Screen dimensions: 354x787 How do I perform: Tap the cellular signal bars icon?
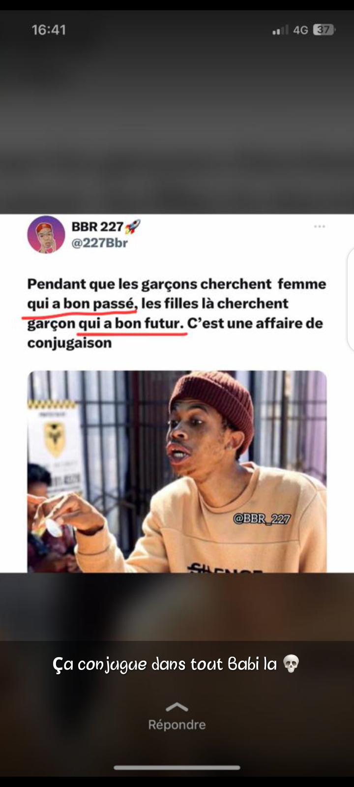(280, 30)
